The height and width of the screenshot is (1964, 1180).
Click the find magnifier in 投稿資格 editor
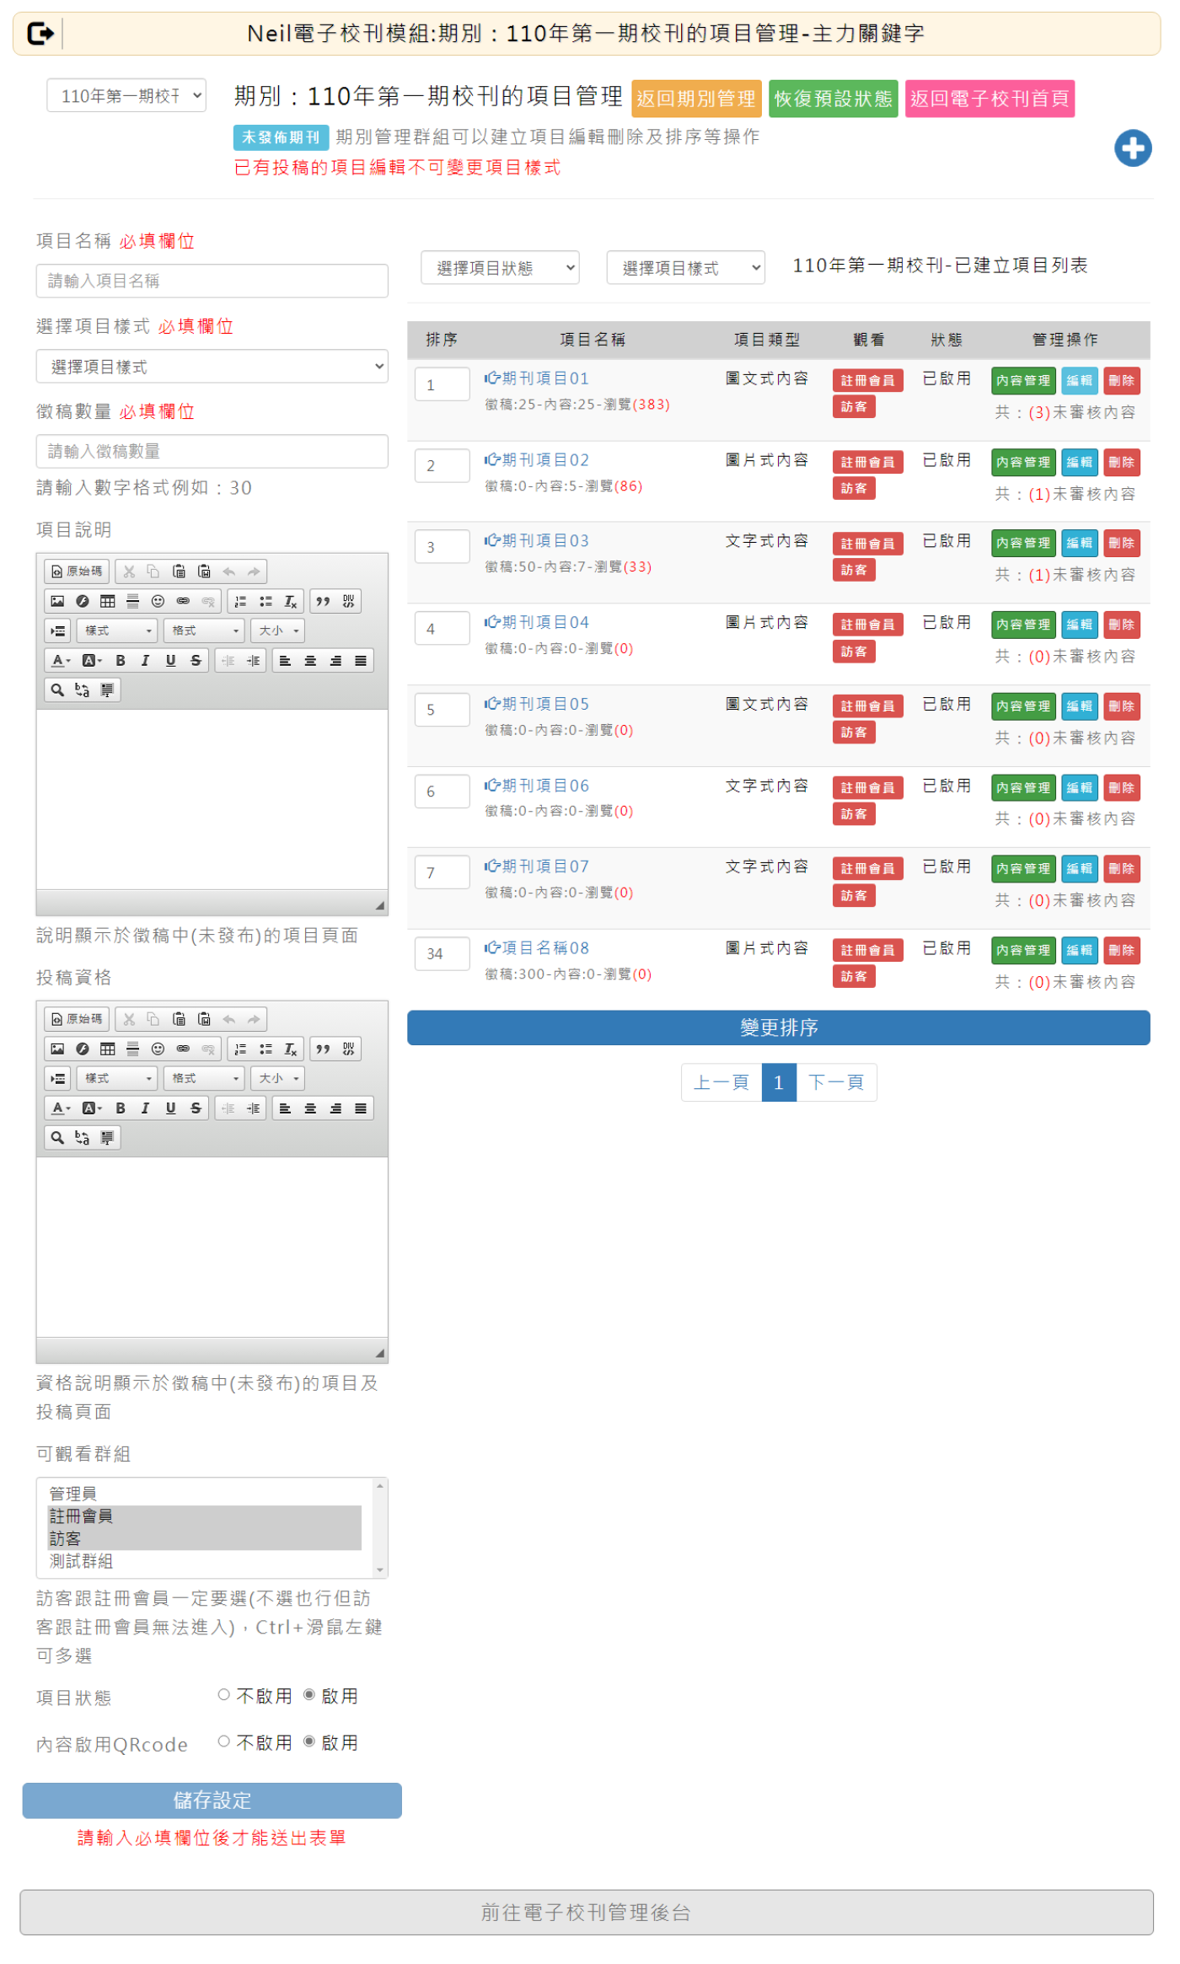click(57, 1137)
